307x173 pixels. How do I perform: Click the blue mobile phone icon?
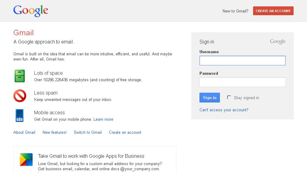(19, 116)
